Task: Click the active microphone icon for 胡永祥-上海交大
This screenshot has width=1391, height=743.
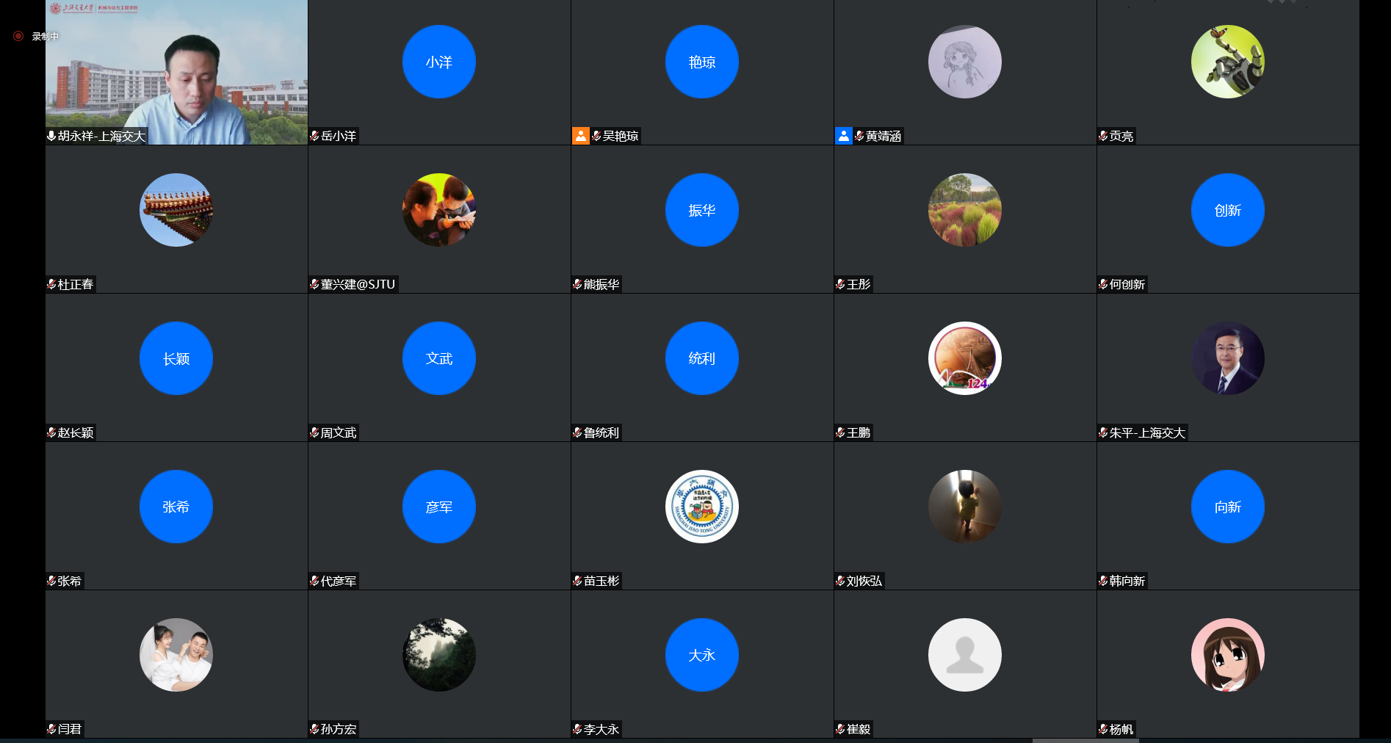Action: tap(51, 136)
